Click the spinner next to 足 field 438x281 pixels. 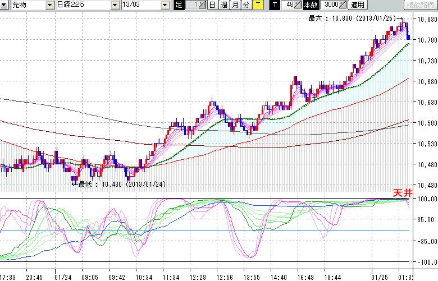pos(203,5)
